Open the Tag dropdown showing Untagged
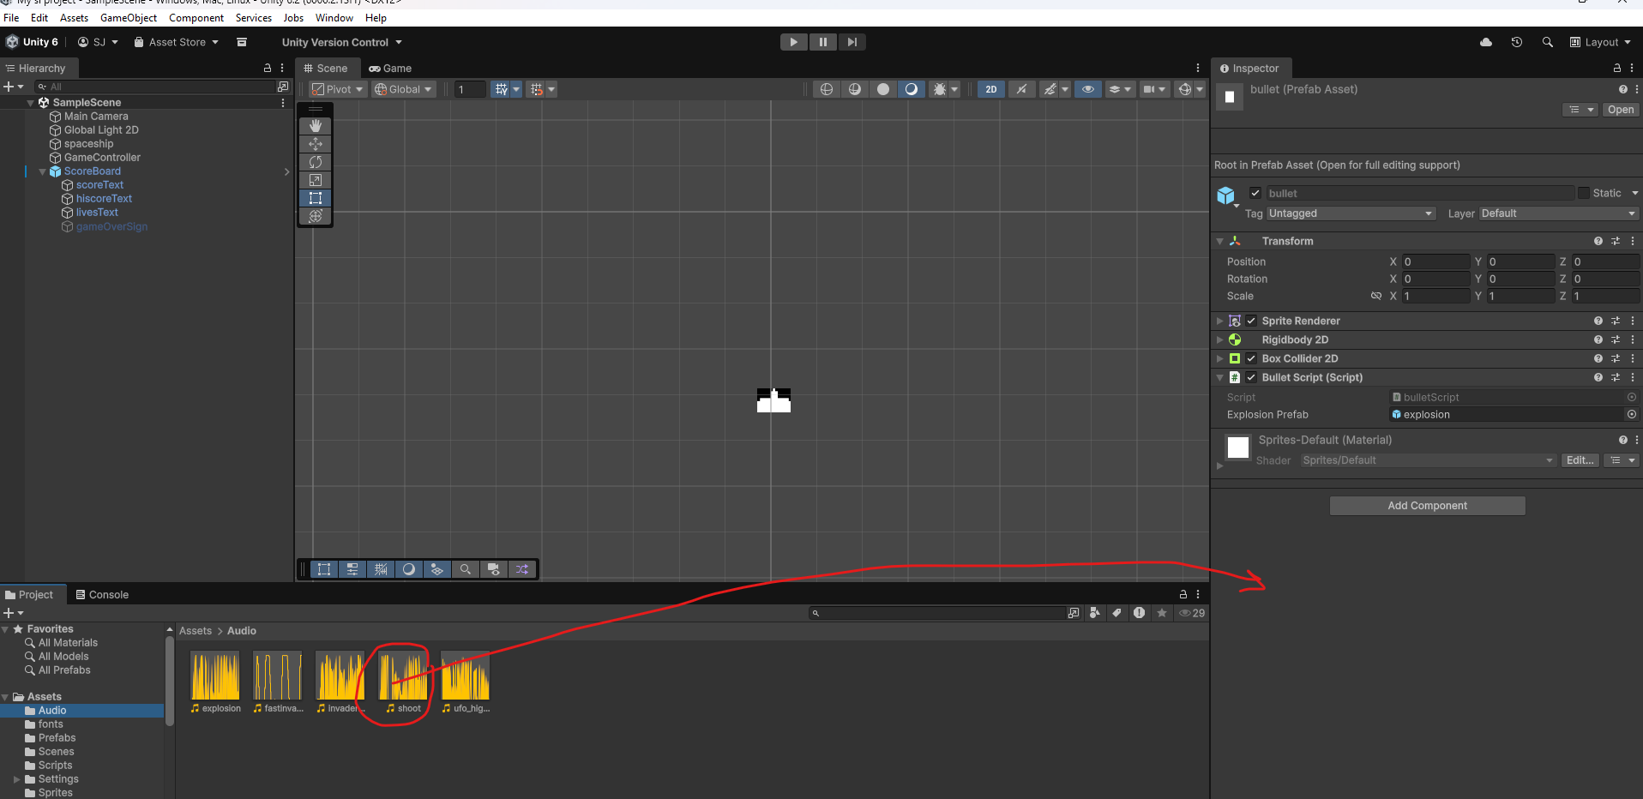This screenshot has height=799, width=1643. (1350, 213)
